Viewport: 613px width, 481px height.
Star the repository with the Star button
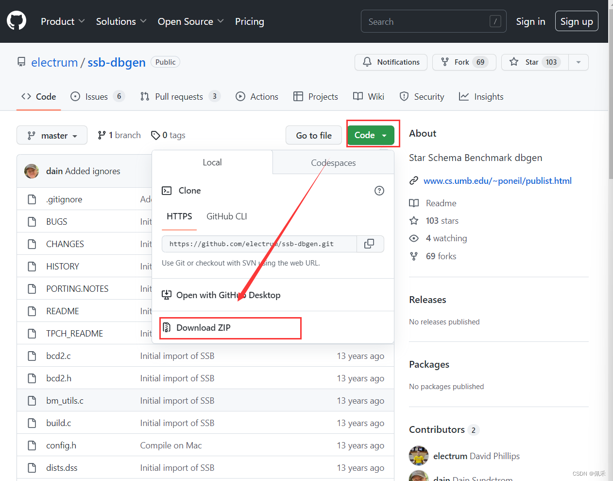point(535,62)
